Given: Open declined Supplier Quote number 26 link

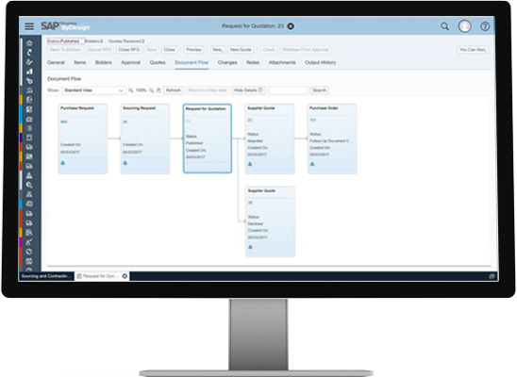Looking at the screenshot, I should pyautogui.click(x=250, y=203).
